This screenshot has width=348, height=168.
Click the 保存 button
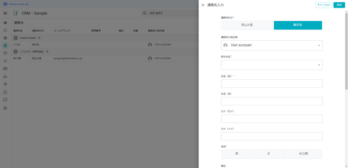(339, 5)
